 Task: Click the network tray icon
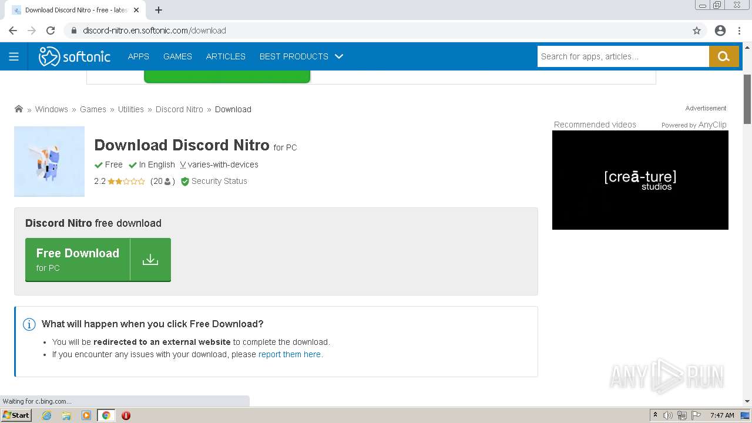[x=682, y=415]
